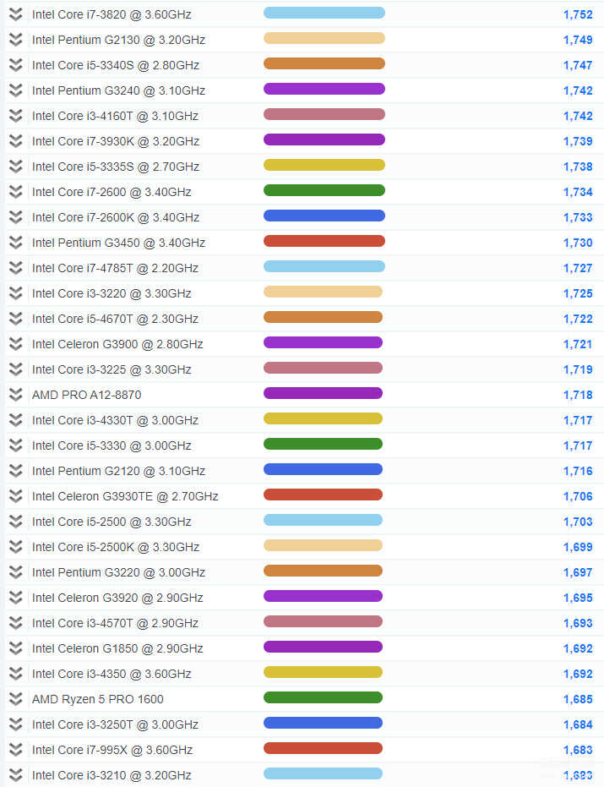Click score 1,733 for Core i7-2600K
The width and height of the screenshot is (604, 787).
[x=578, y=217]
